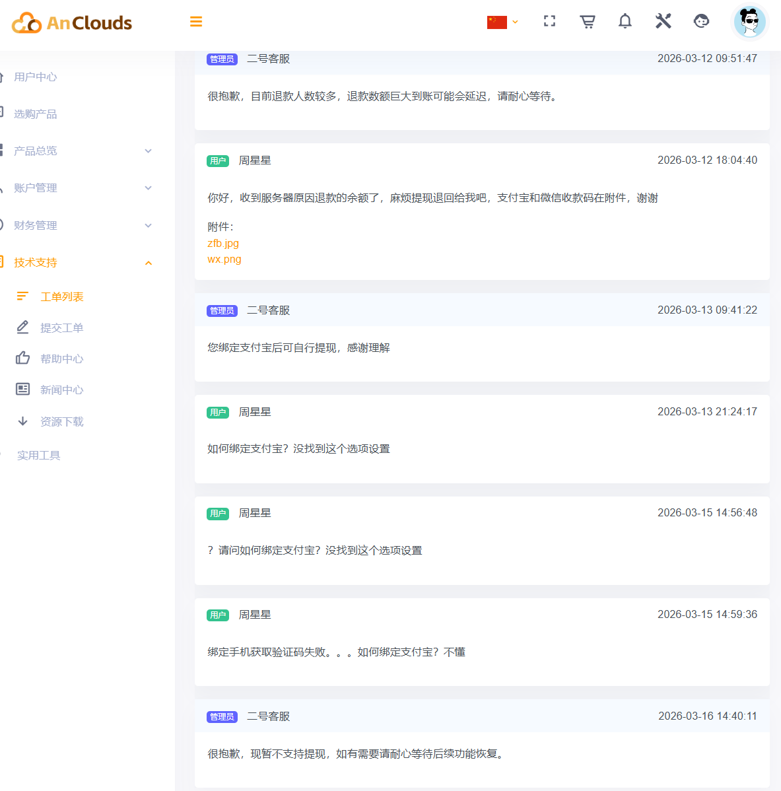Click message 很抱歉，现暂不支持提现

point(357,753)
